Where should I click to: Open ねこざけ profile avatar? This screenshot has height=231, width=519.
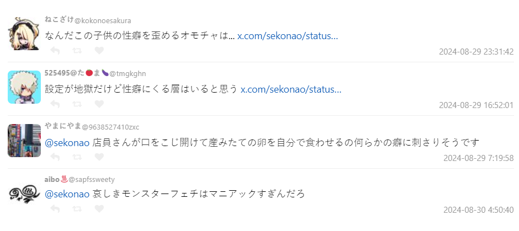(x=24, y=34)
